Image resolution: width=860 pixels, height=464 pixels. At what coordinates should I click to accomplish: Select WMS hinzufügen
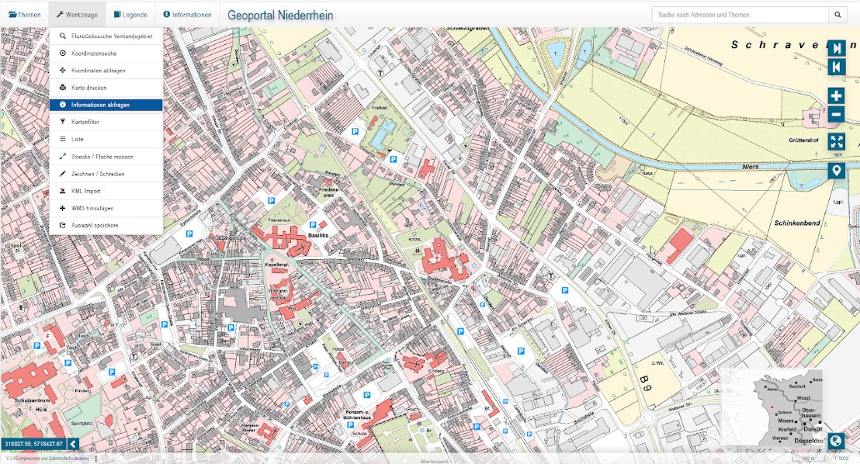106,208
